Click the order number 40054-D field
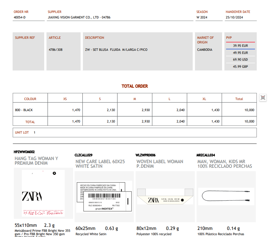Viewport: 270px width, 237px height. (x=20, y=18)
